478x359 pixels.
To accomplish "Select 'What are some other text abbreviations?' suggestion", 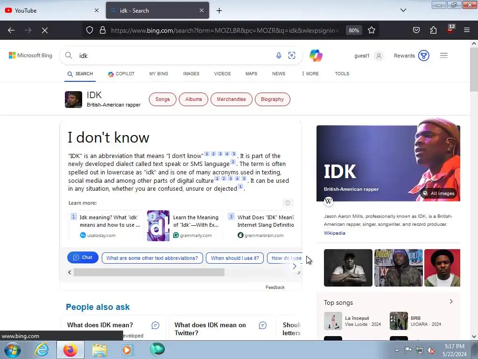I will (152, 258).
